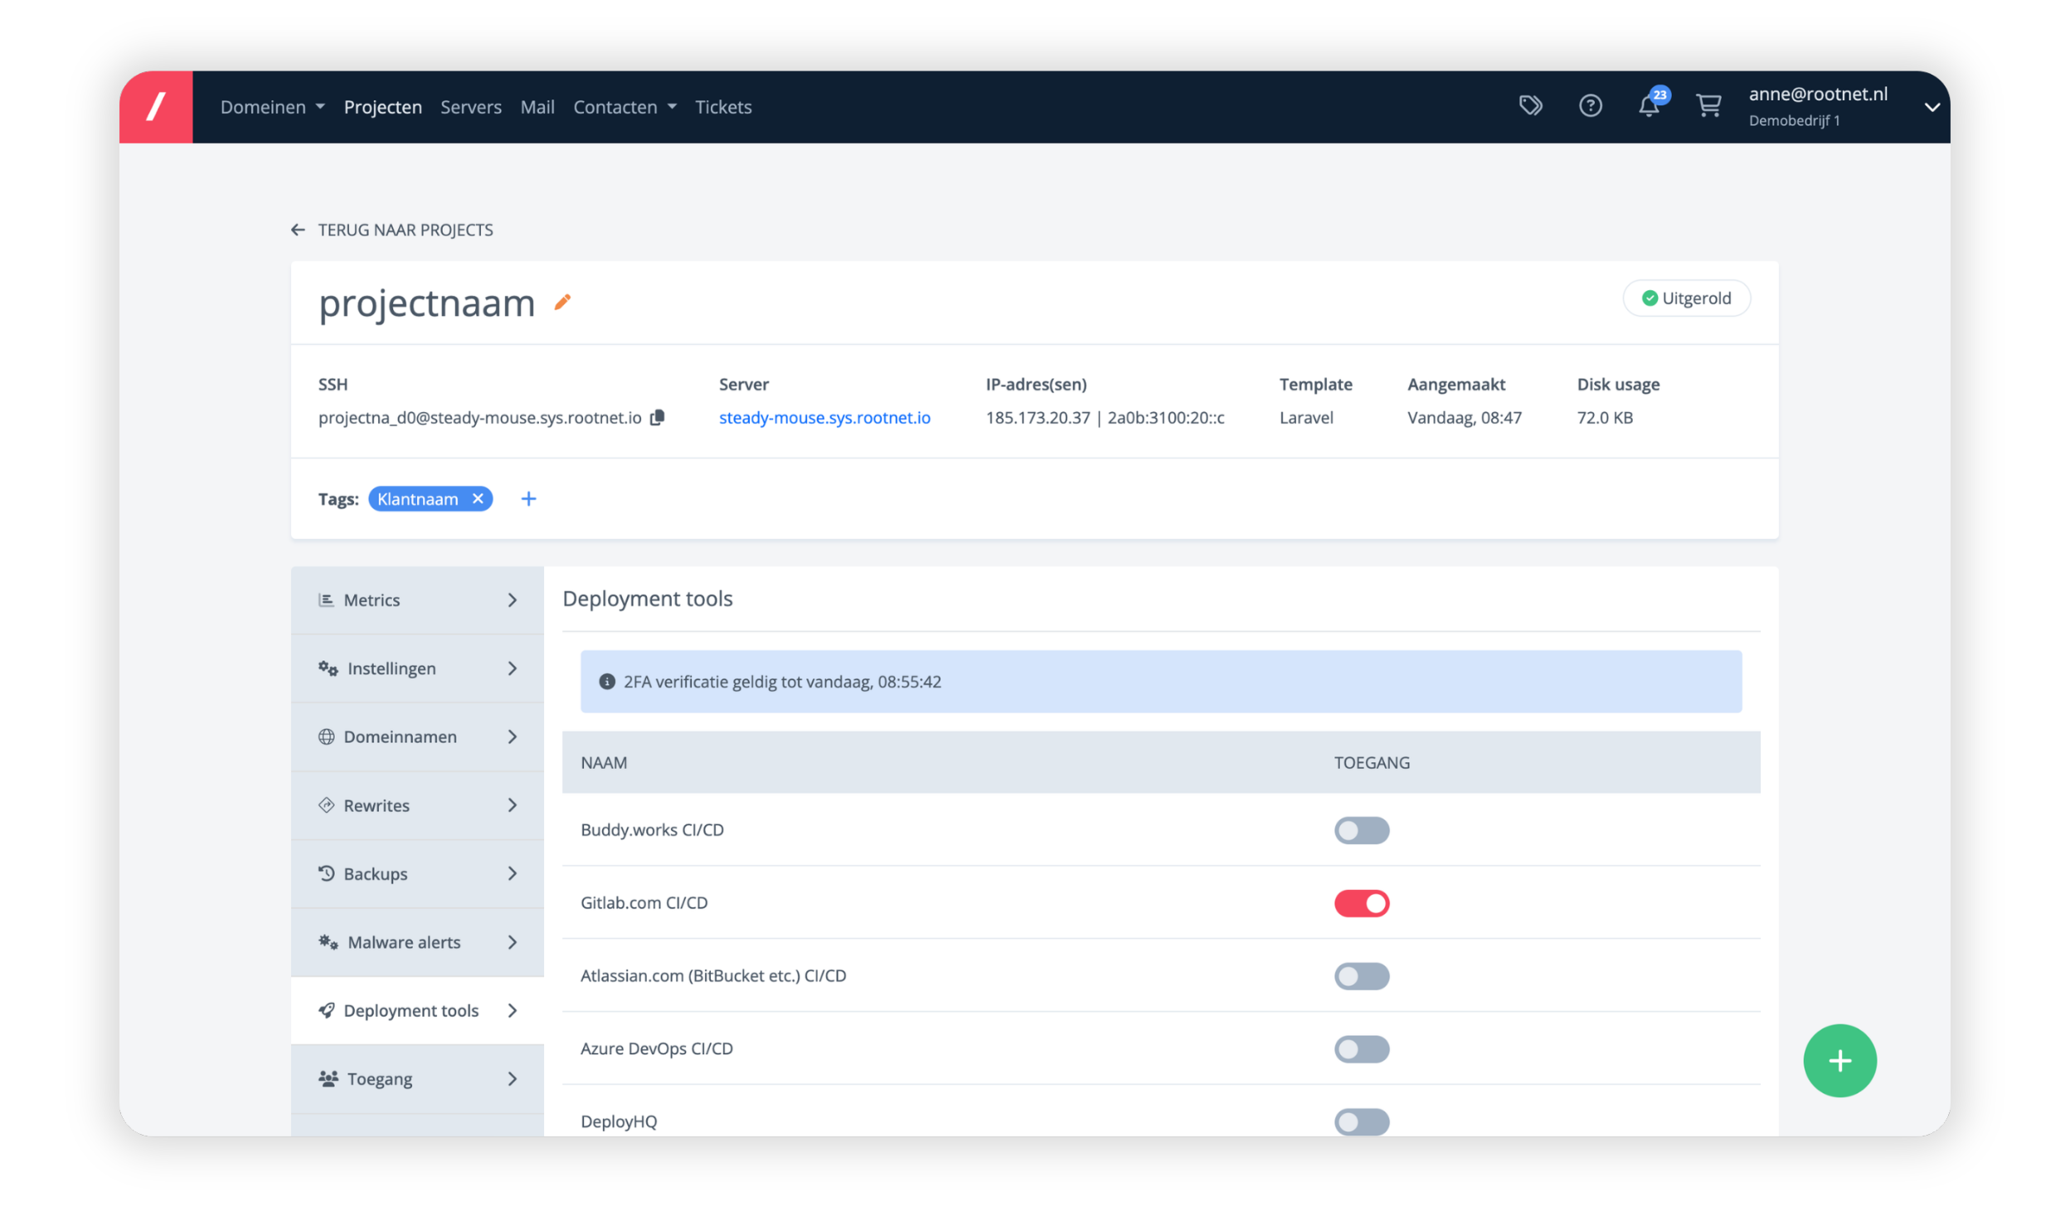The image size is (2070, 1231).
Task: Copy the SSH address using the copy icon
Action: [657, 417]
